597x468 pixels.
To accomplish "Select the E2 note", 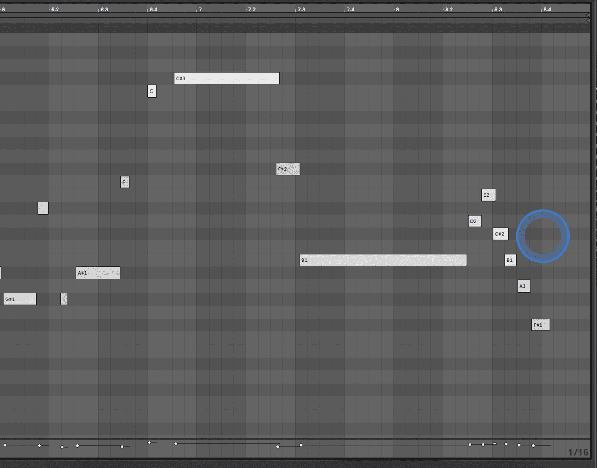I will (x=488, y=195).
